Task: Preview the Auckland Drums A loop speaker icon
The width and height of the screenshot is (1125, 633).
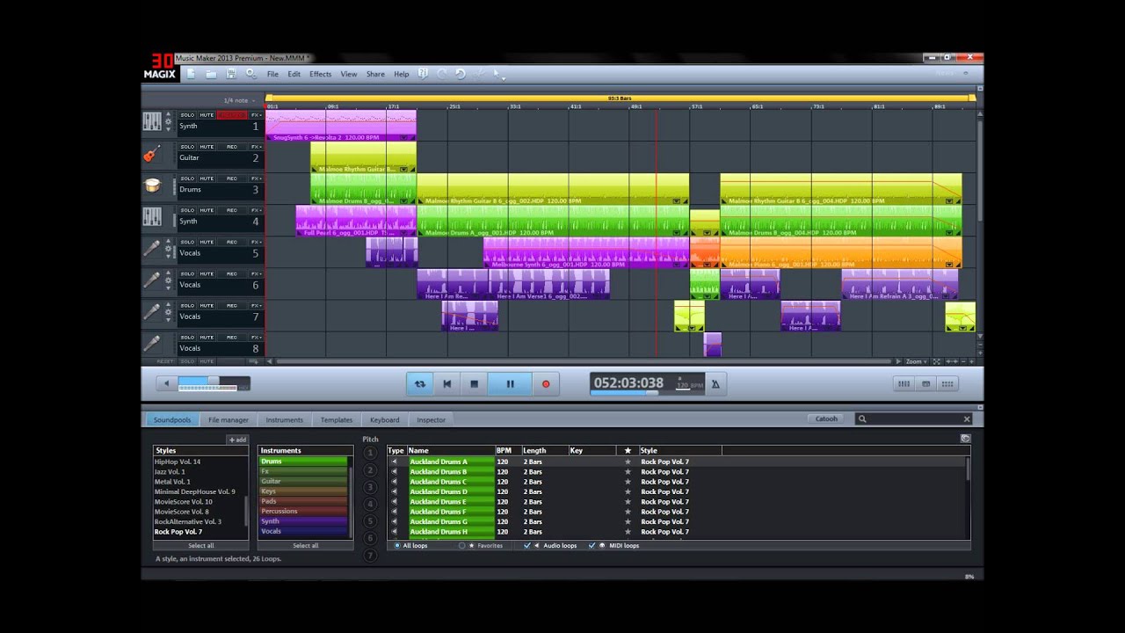Action: coord(394,462)
